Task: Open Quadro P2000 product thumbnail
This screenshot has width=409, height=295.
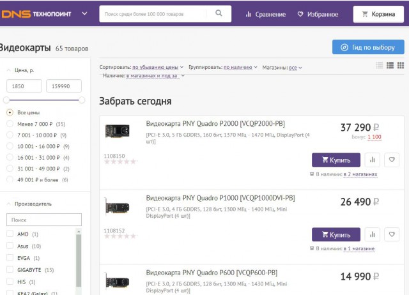Action: coord(117,131)
